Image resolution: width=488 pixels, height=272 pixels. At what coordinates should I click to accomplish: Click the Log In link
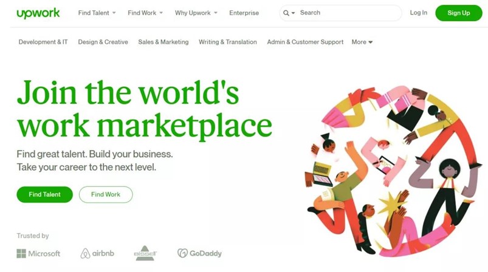click(419, 13)
